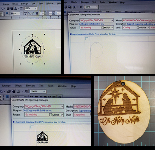Expand the Redo list arrow in the top-left photo
Viewport: 155px width, 150px height.
[5, 9]
